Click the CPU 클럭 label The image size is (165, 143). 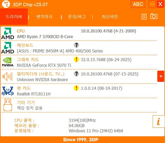(24, 120)
